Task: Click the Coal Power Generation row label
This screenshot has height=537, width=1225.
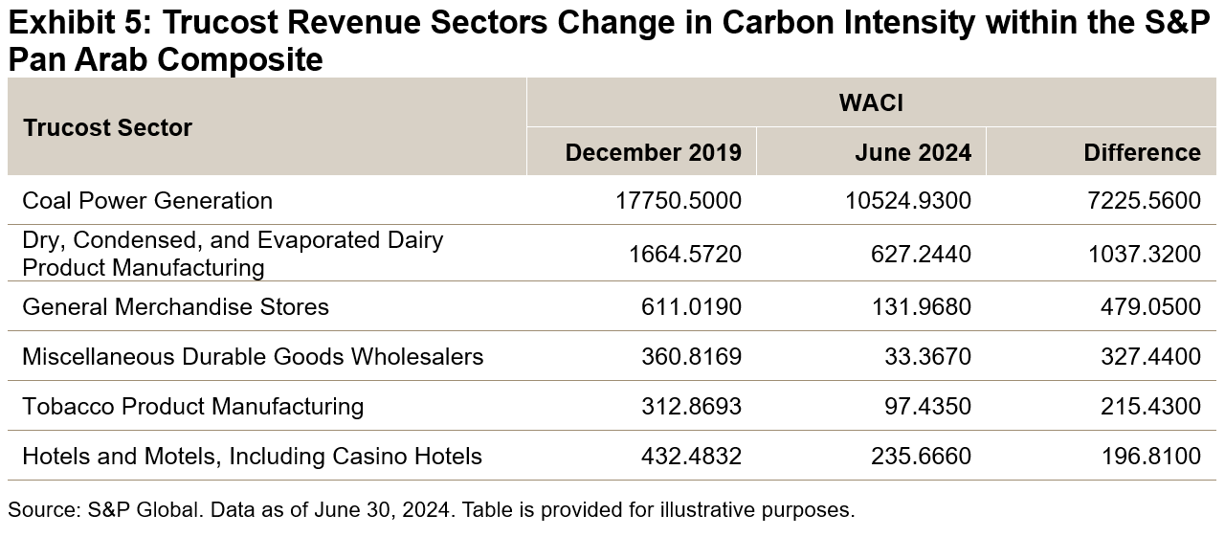Action: tap(147, 200)
